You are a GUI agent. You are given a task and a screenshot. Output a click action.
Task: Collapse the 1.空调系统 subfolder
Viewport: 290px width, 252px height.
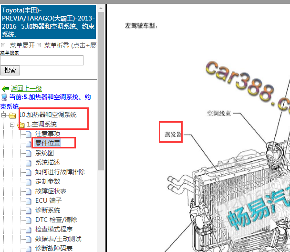[12, 125]
